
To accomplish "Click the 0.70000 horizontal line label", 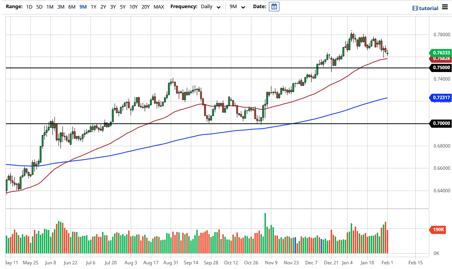I will [x=440, y=123].
